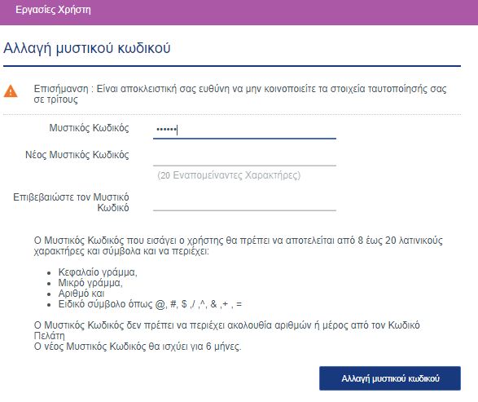Click the Νέος Μυστικός Κωδικός label

(77, 155)
